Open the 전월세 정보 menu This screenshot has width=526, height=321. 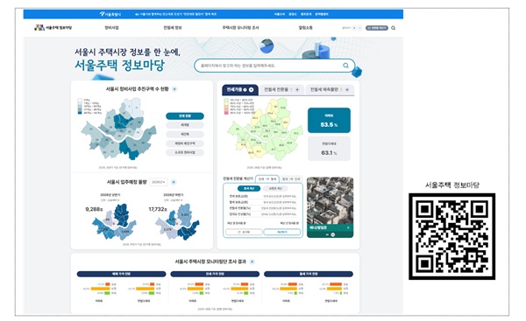173,28
